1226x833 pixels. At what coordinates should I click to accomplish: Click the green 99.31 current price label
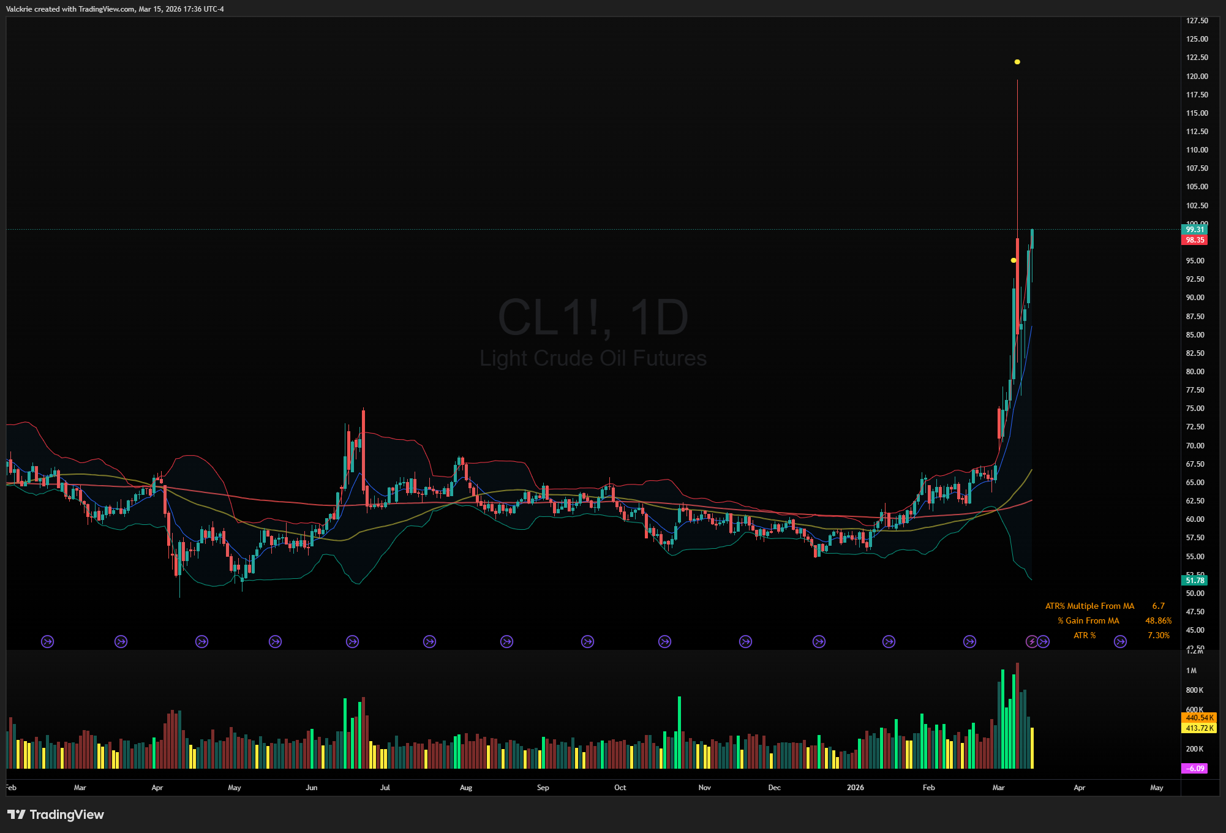click(x=1194, y=229)
